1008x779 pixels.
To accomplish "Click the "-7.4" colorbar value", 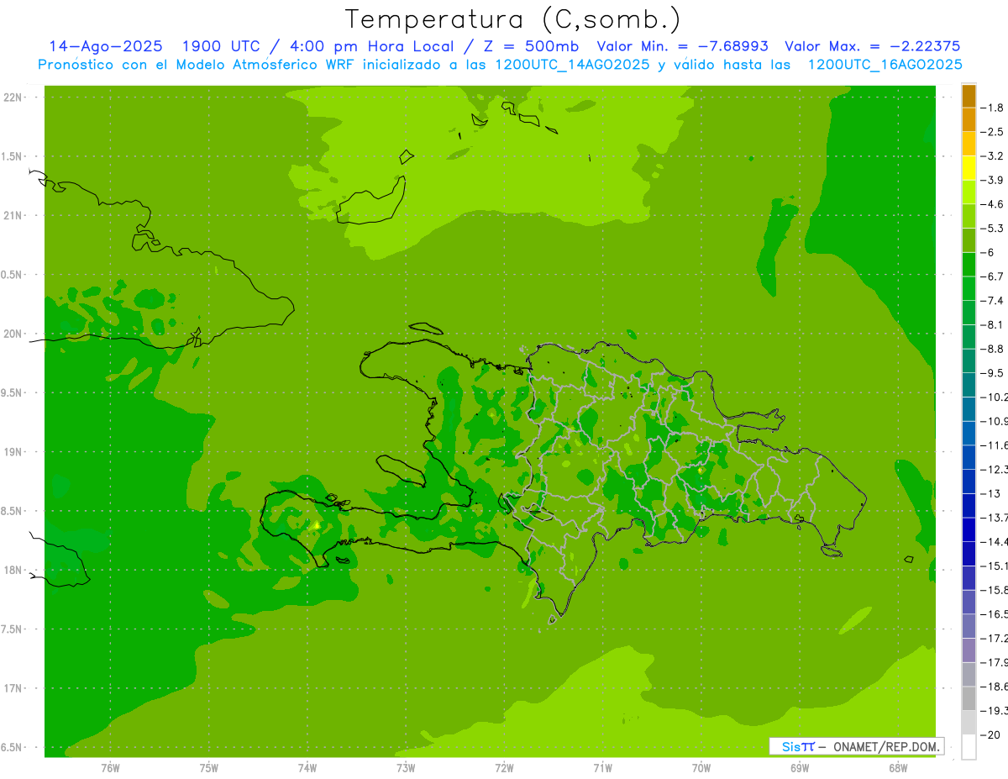I will coord(993,301).
